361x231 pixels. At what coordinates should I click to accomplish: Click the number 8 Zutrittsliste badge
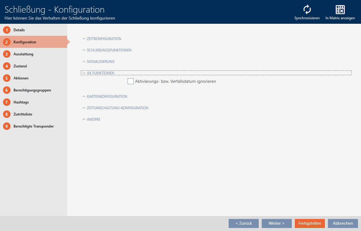7,114
